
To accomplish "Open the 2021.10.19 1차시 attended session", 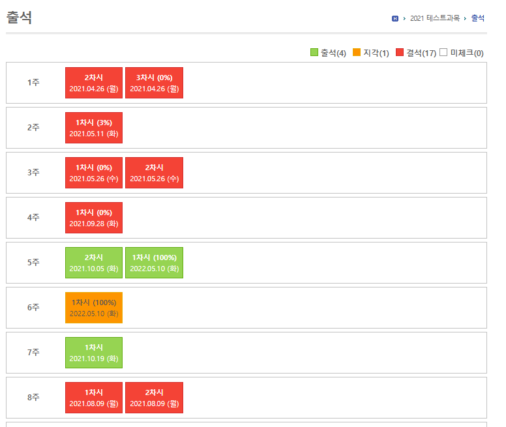I will pos(93,353).
